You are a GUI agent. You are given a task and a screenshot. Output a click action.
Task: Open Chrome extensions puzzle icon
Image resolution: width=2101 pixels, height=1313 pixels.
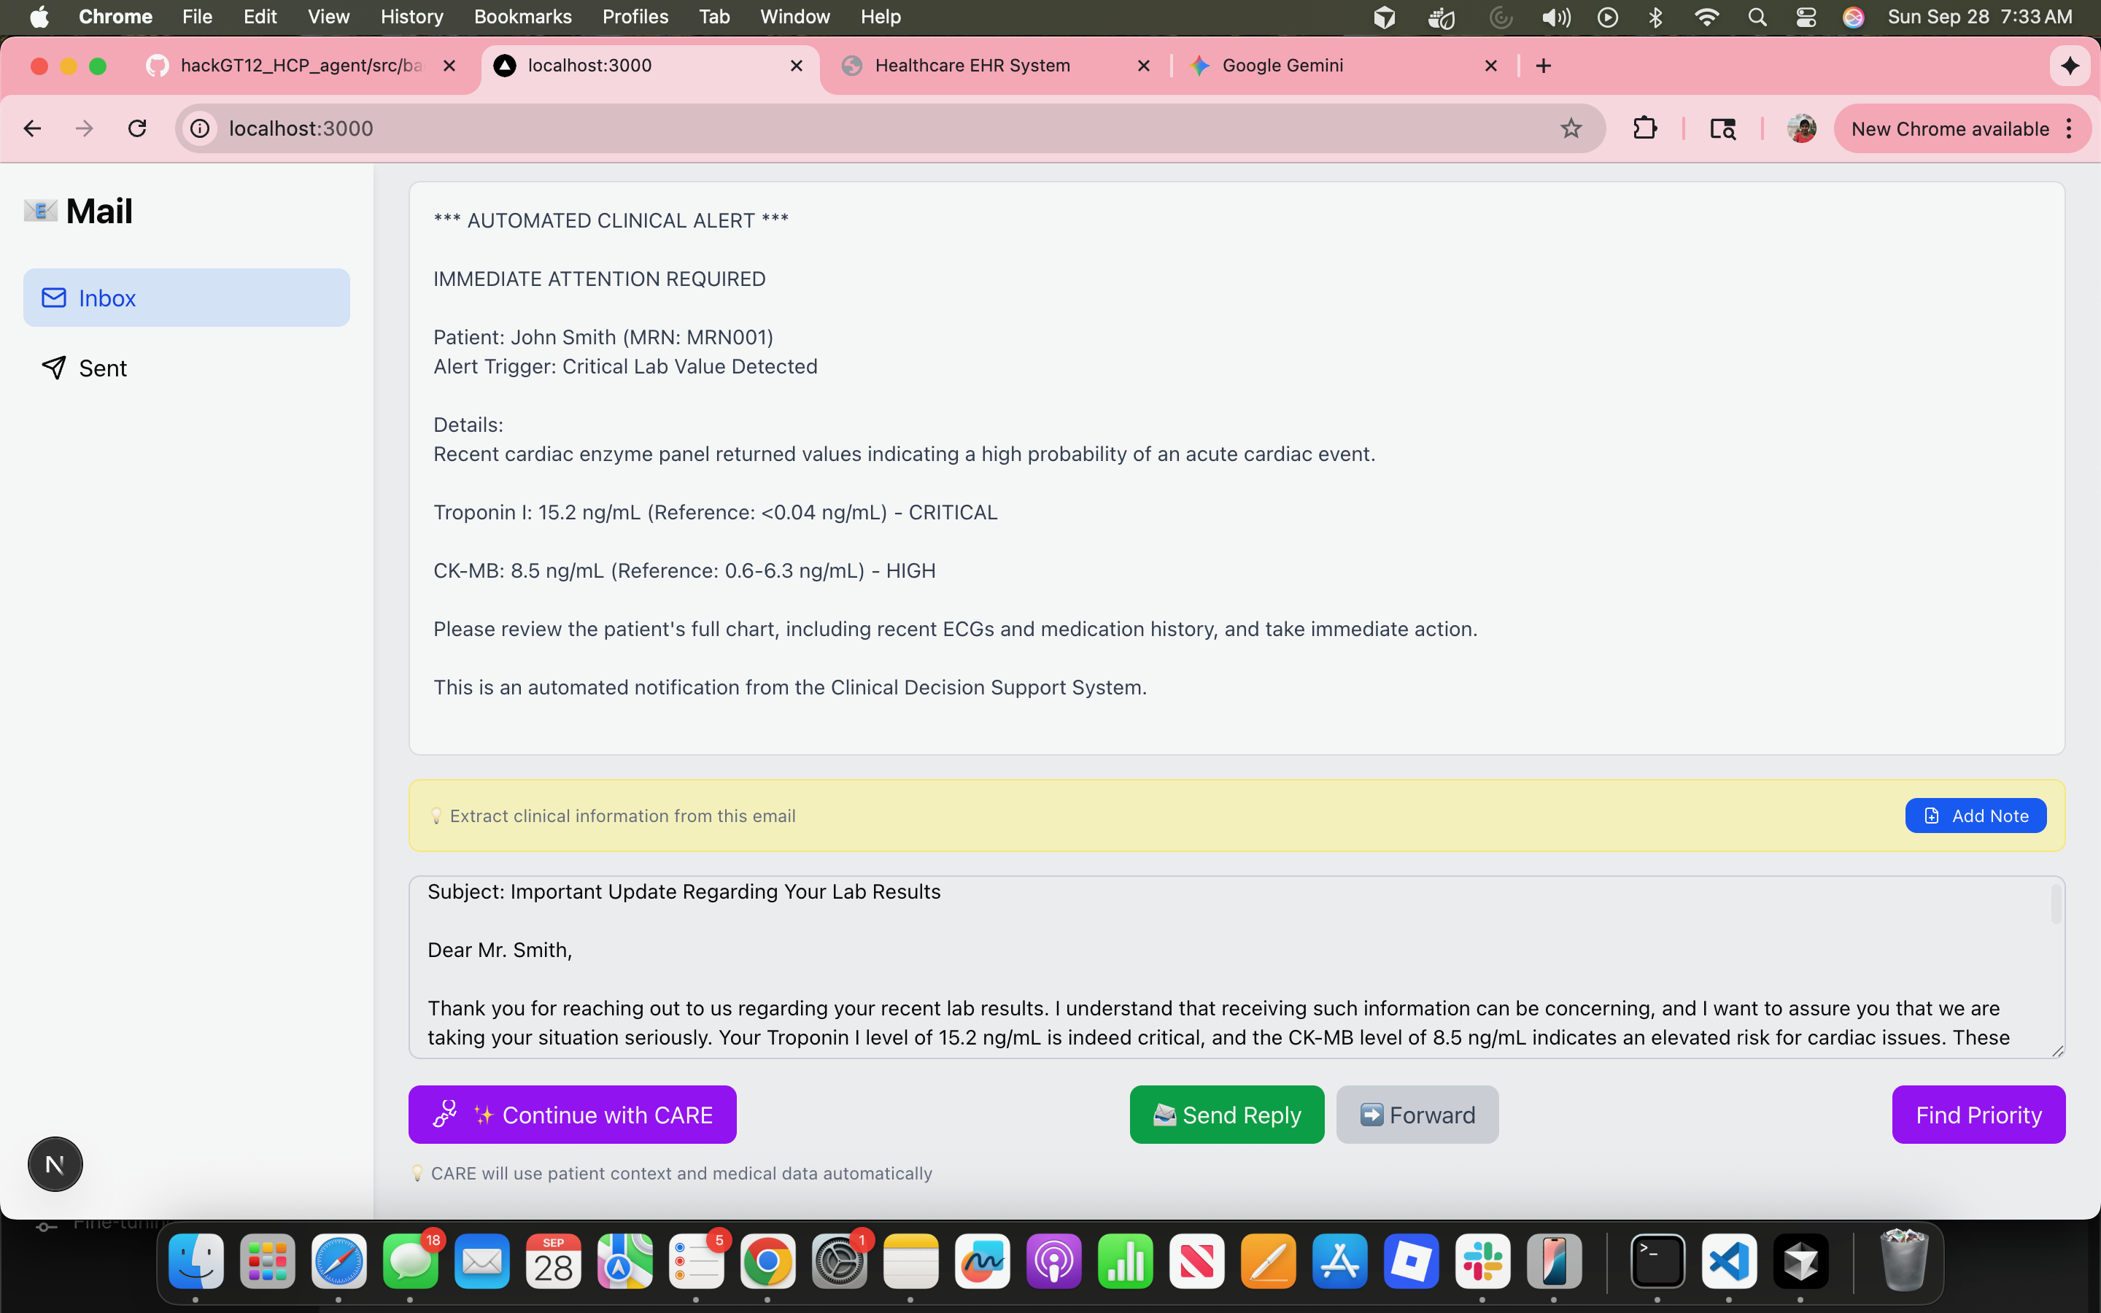(1644, 128)
